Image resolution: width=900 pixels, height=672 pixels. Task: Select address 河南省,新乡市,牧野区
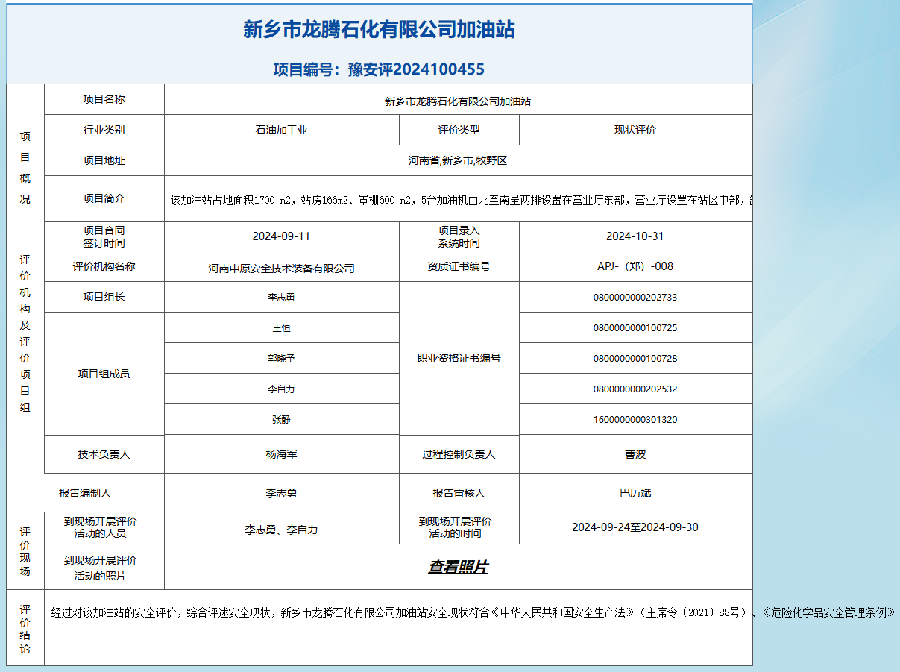pos(458,160)
